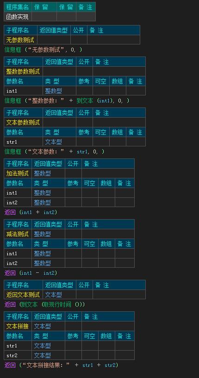
Task: Select the 减法测试 subroutine name cell
Action: click(18, 234)
